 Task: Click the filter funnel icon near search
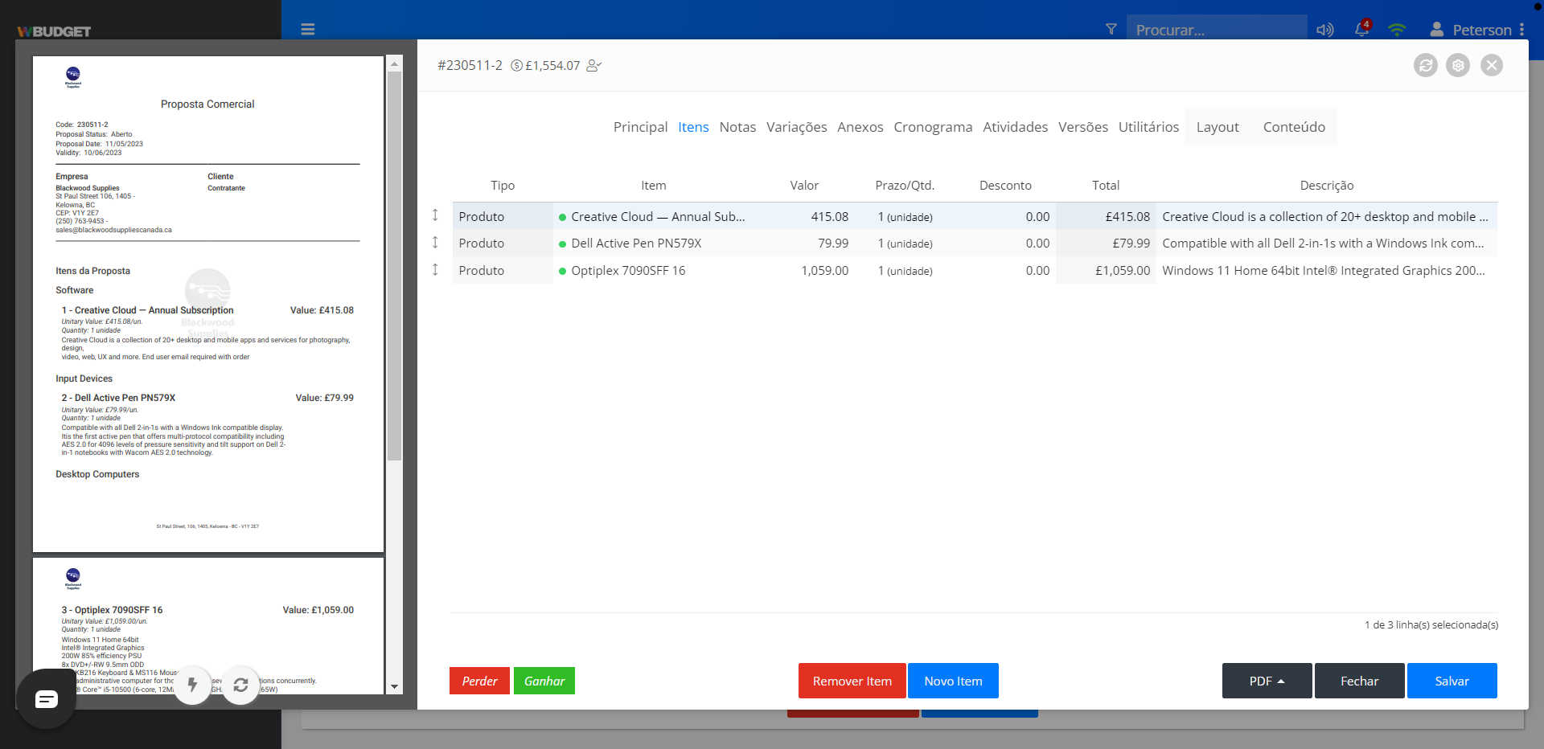(x=1111, y=30)
